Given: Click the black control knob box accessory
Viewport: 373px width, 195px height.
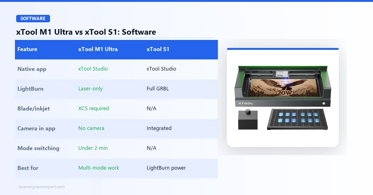Looking at the screenshot, I should pos(248,119).
